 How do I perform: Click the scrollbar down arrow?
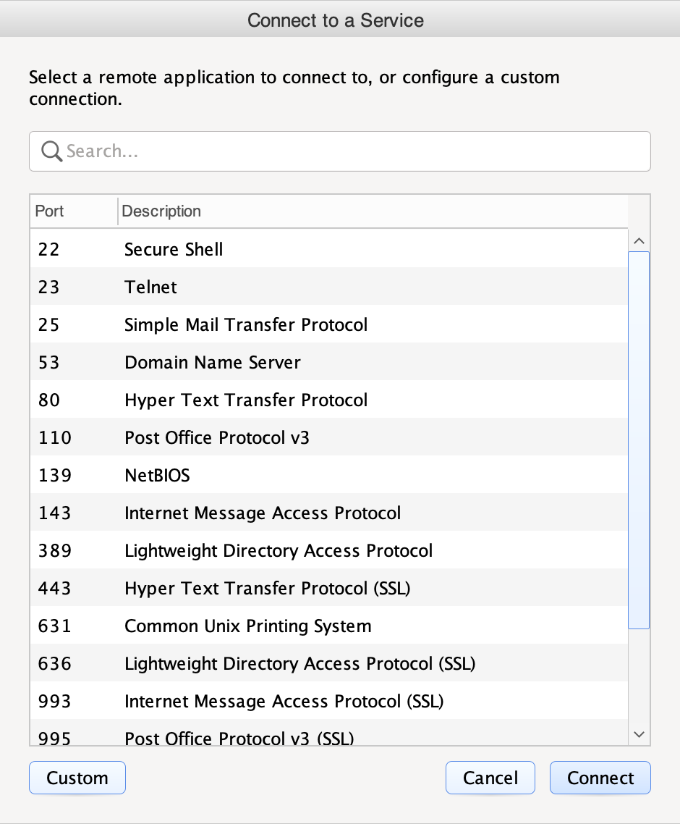(639, 734)
